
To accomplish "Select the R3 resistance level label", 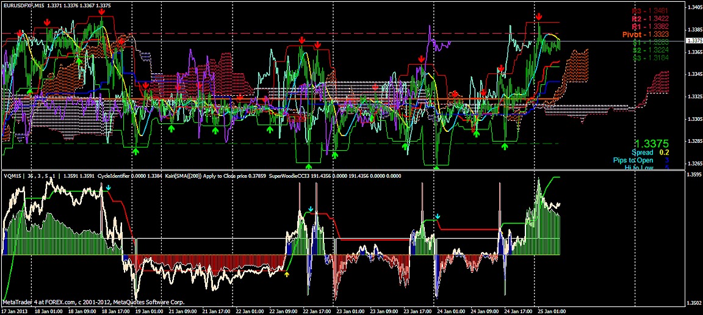I will tap(649, 11).
